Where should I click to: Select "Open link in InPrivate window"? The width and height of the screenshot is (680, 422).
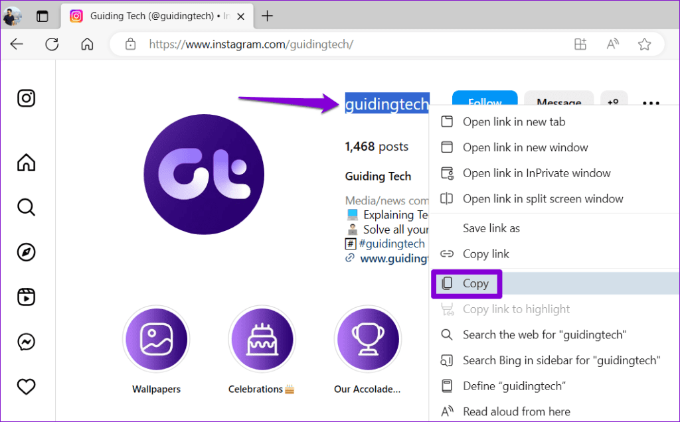point(536,173)
